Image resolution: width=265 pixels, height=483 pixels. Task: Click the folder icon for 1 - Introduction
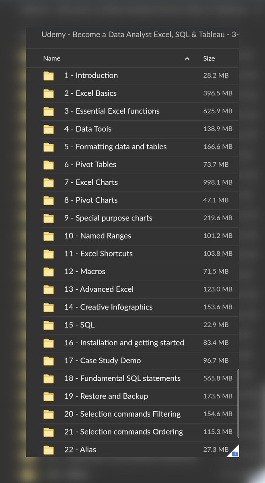pyautogui.click(x=49, y=76)
